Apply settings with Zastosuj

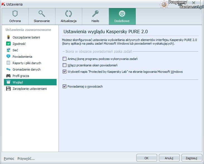[192, 158]
